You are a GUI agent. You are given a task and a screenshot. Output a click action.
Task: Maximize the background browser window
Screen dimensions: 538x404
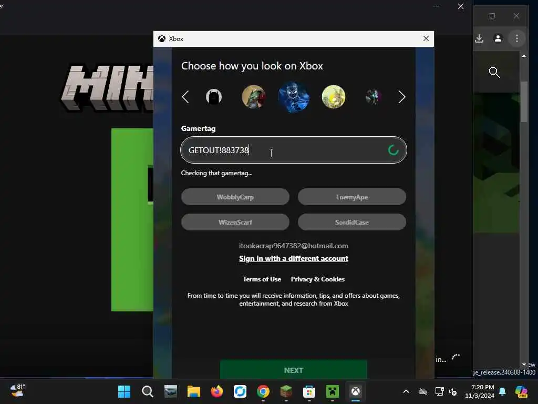click(x=492, y=16)
